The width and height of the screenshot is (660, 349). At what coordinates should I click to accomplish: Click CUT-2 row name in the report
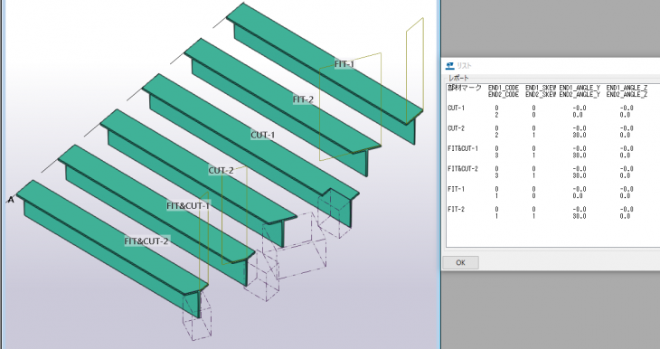coord(457,128)
